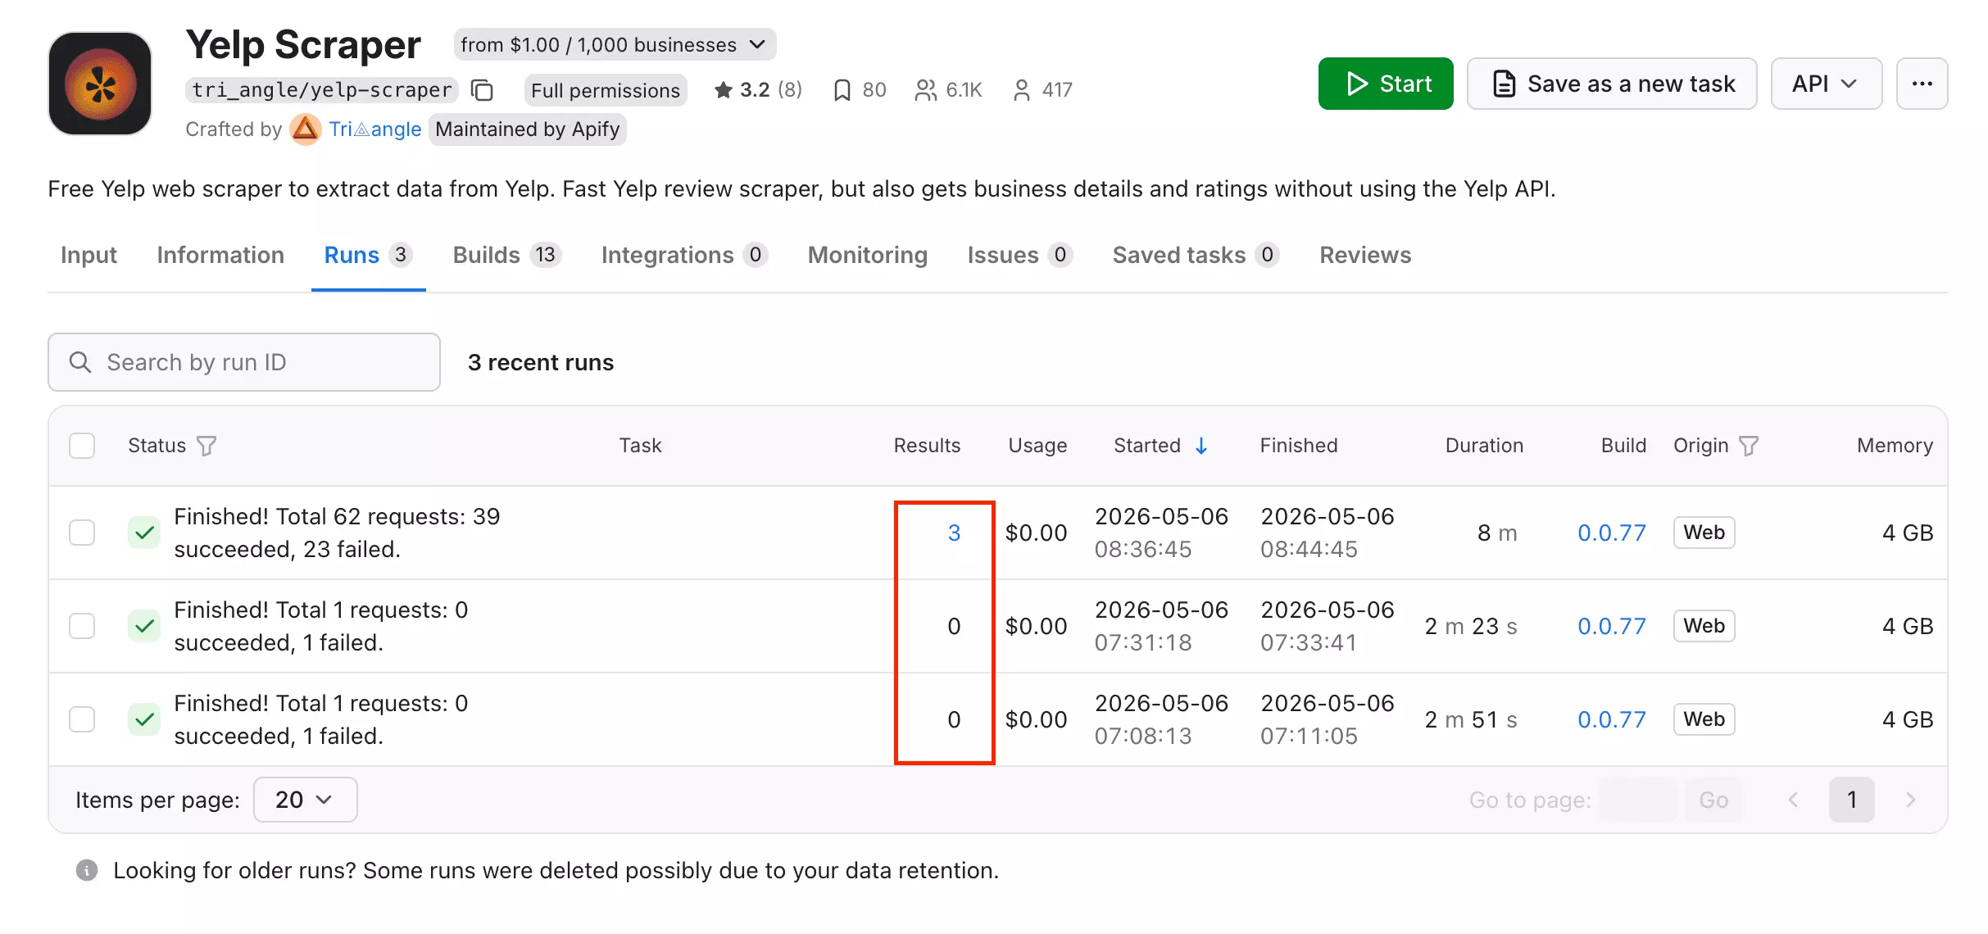
Task: Open build 0.0.77 of the 8 m run
Action: pos(1611,533)
